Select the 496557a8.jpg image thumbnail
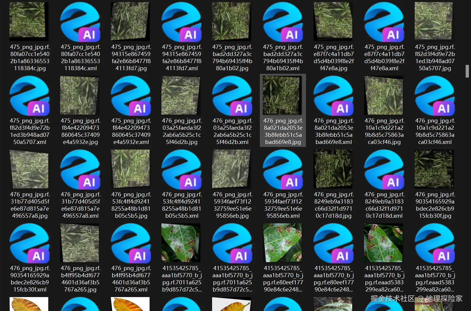The width and height of the screenshot is (471, 311). click(29, 169)
